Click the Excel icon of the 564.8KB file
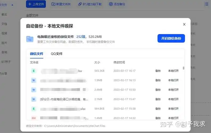 (x=34, y=109)
